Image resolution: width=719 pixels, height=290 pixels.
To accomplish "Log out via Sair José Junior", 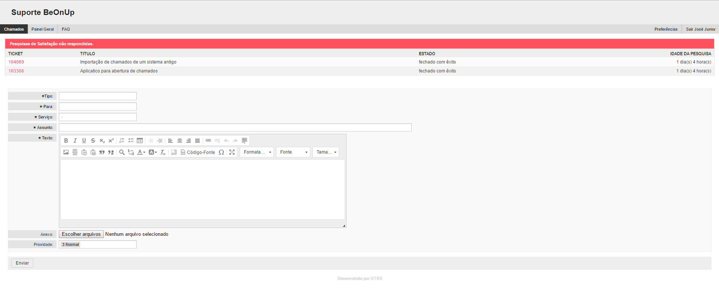I will tap(701, 29).
